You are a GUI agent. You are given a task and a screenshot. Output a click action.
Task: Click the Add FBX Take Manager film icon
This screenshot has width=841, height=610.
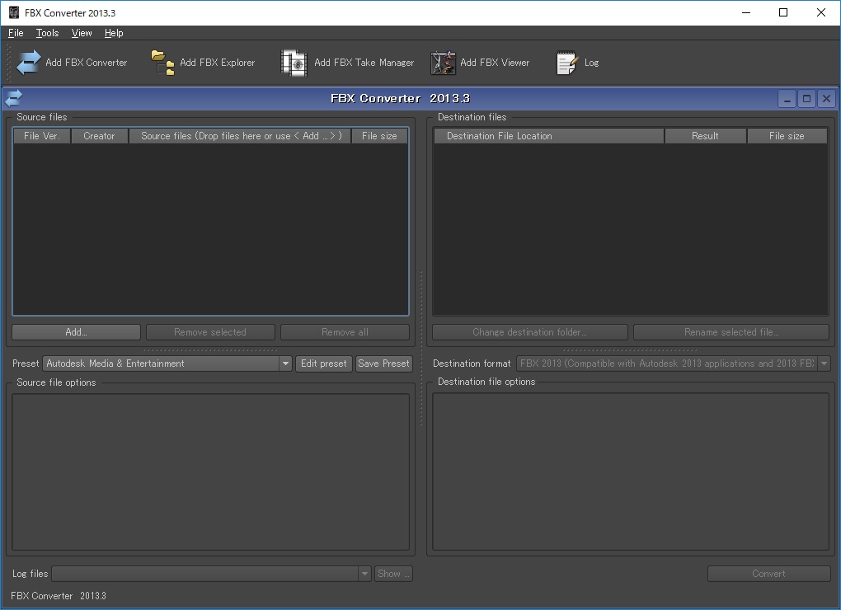[x=294, y=63]
